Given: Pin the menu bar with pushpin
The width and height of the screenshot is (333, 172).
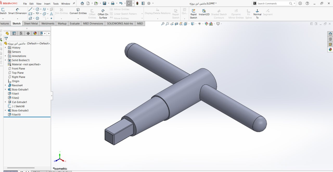Looking at the screenshot, I should [x=74, y=3].
